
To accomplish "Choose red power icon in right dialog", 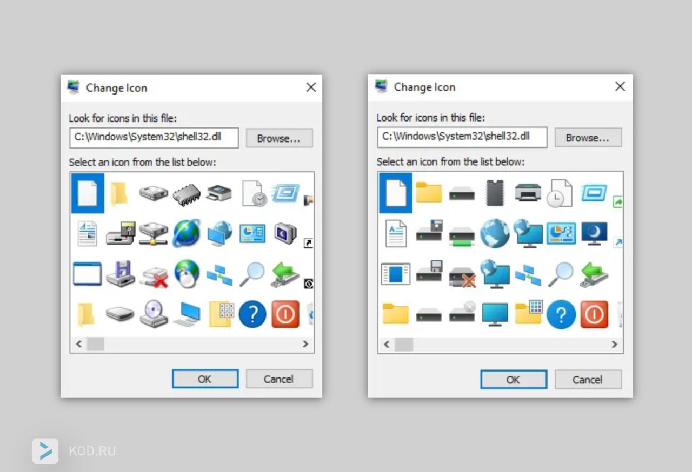I will tap(594, 314).
